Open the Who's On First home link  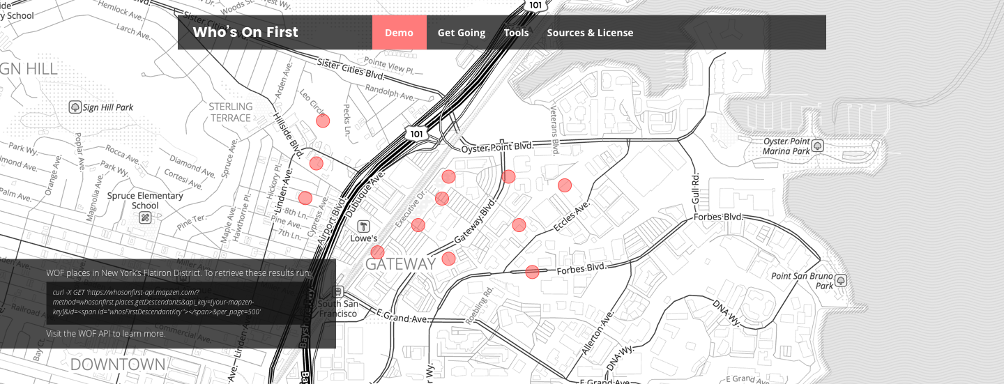[x=245, y=32]
